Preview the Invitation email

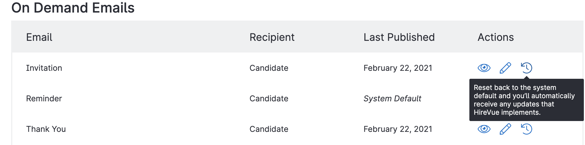tap(484, 68)
